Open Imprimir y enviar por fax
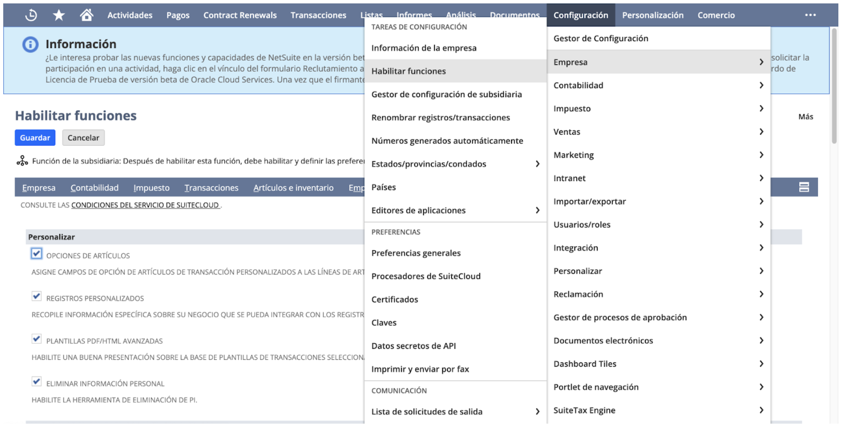 coord(456,369)
